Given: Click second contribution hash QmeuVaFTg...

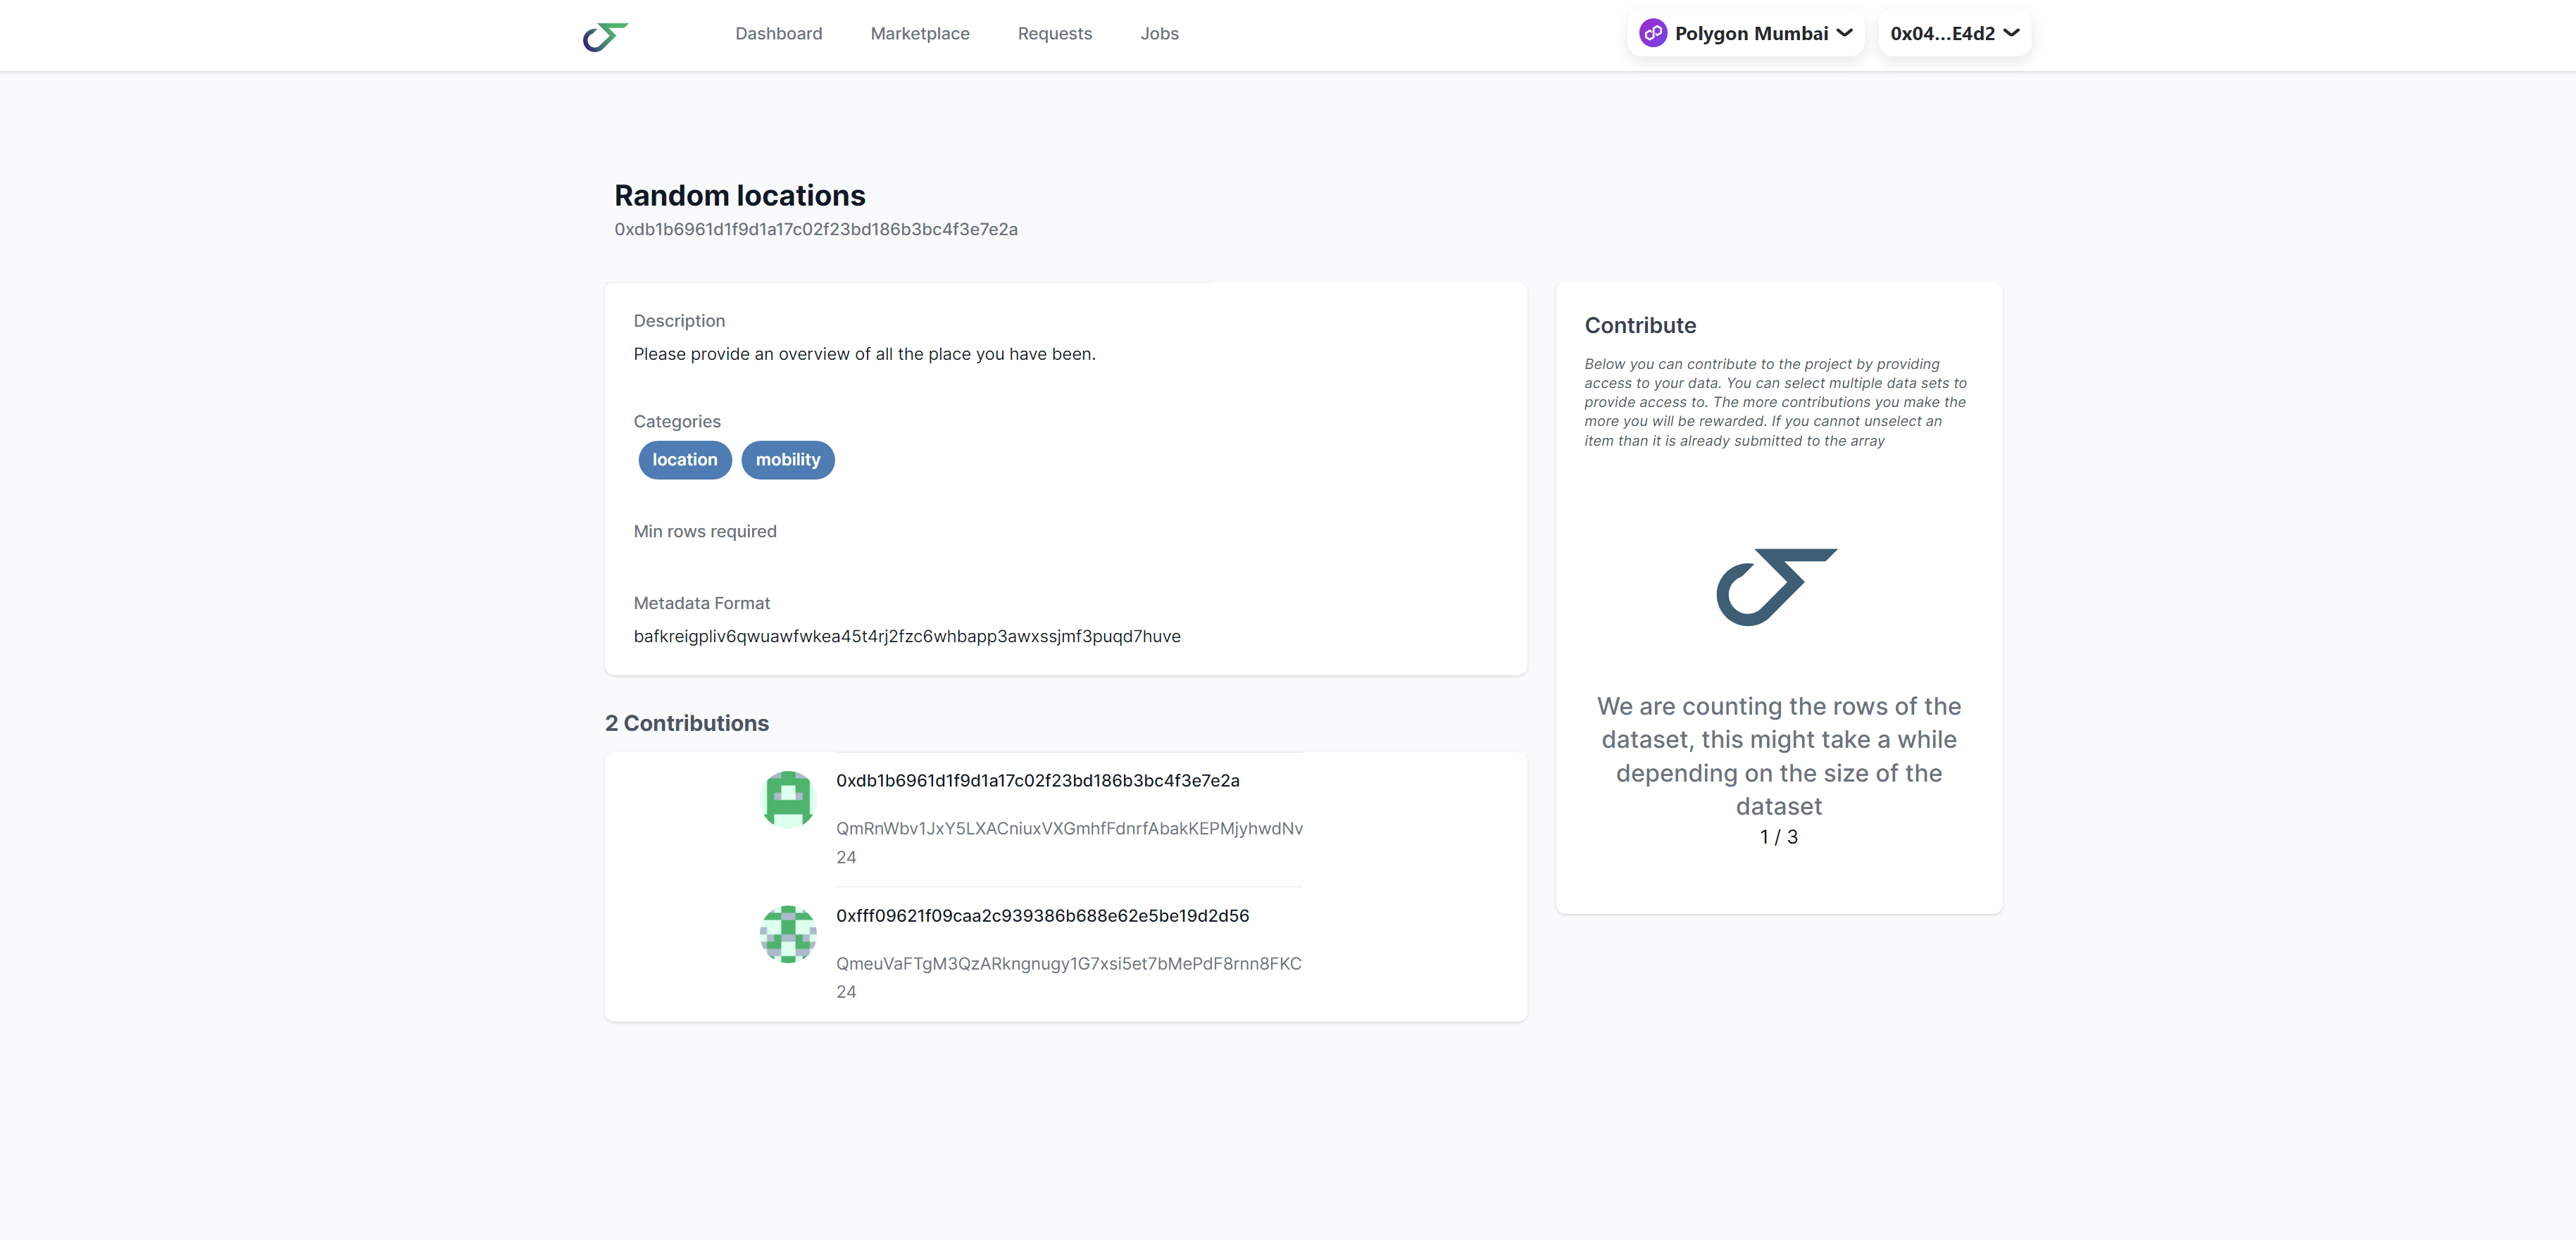Looking at the screenshot, I should coord(1068,963).
